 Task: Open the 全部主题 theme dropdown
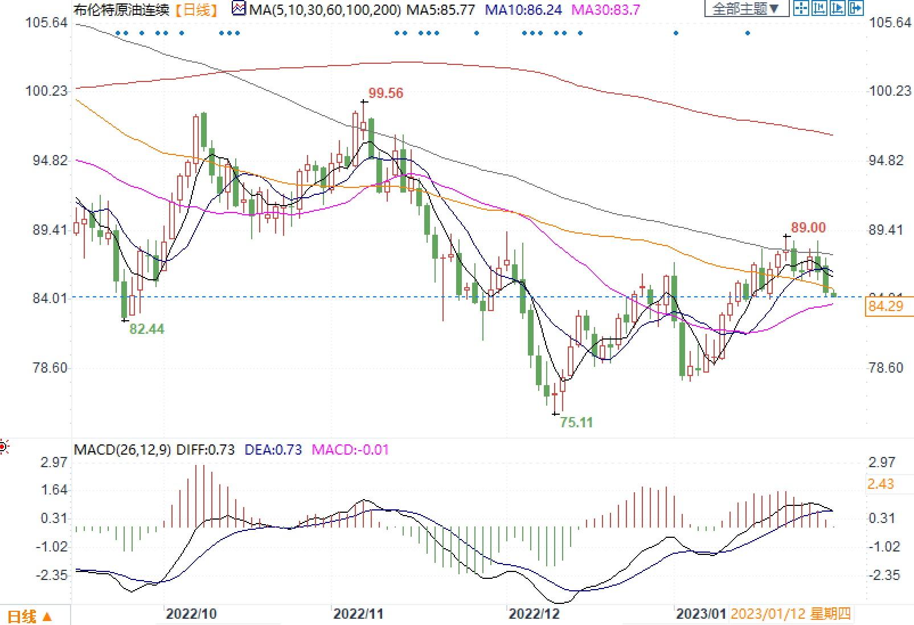tap(746, 9)
